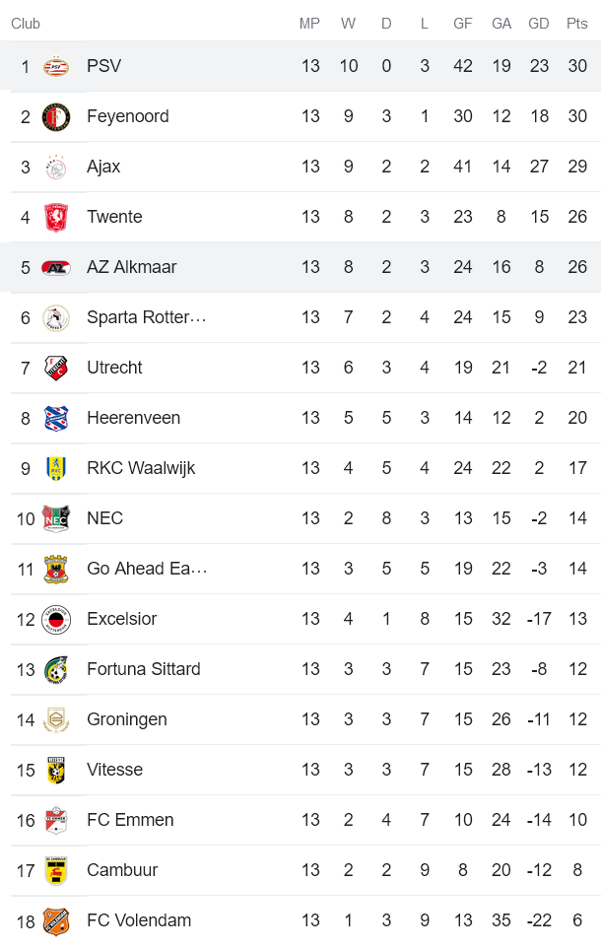Click the PSV club crest icon
The width and height of the screenshot is (601, 950).
(x=56, y=67)
